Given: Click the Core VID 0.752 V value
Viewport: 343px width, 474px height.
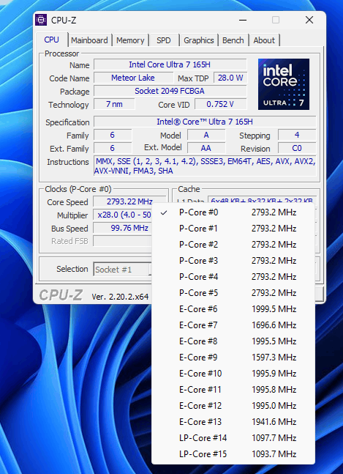Looking at the screenshot, I should [x=220, y=104].
